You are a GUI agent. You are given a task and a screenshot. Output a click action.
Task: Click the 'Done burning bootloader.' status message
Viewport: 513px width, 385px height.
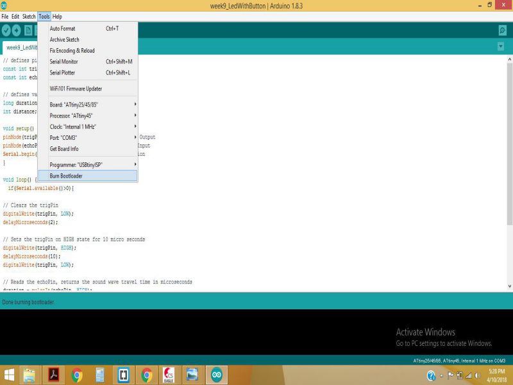[28, 302]
